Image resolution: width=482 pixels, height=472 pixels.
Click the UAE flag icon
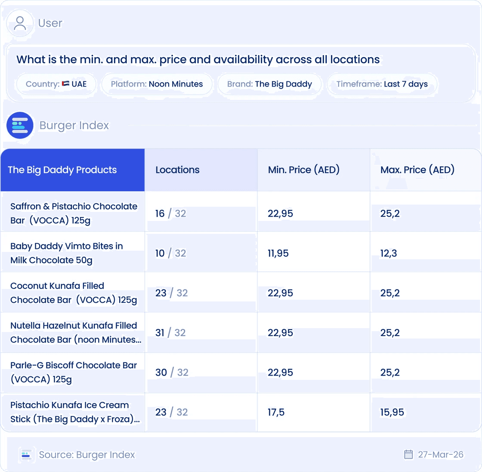tap(65, 84)
